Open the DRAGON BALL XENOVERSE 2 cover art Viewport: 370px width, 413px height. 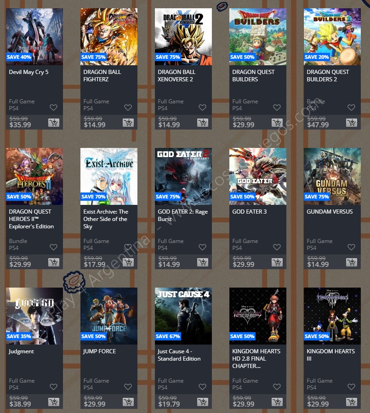click(x=183, y=37)
